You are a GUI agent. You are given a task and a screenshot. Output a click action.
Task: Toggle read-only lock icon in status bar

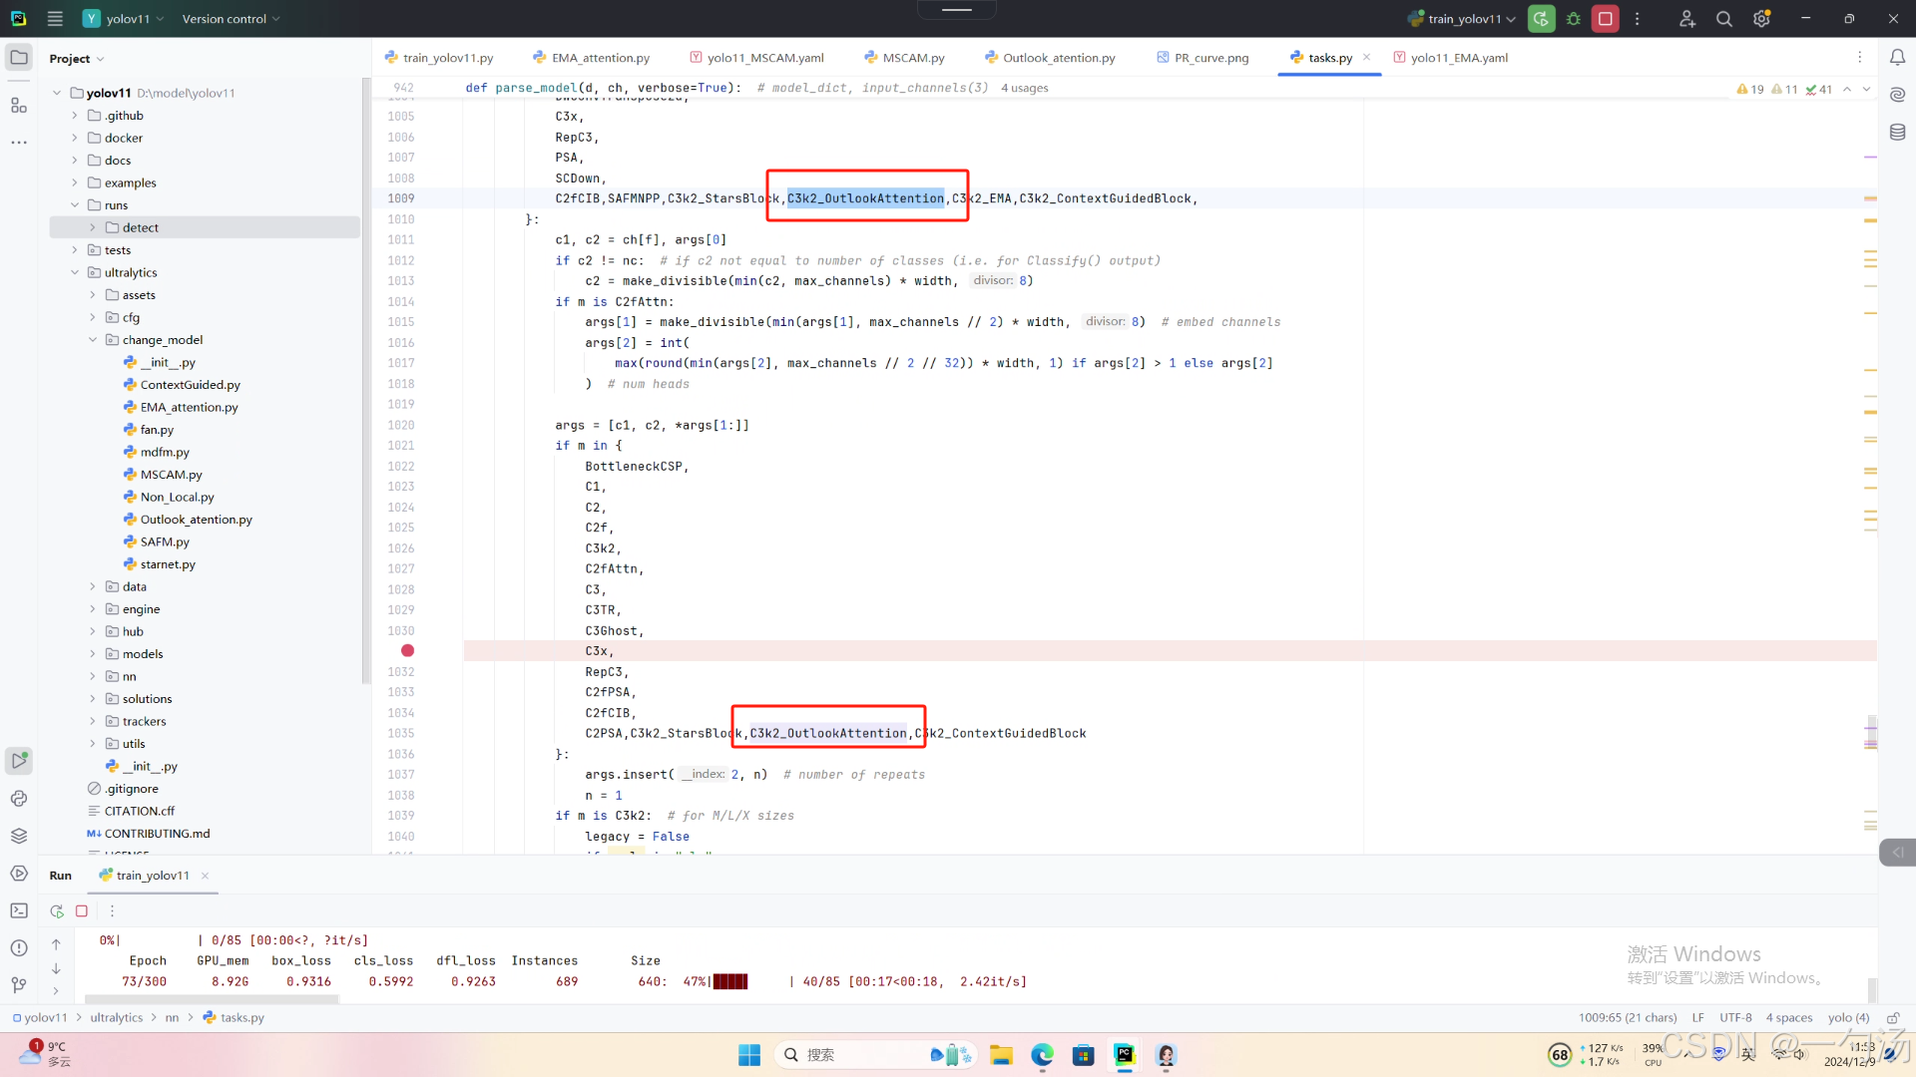pyautogui.click(x=1892, y=1018)
